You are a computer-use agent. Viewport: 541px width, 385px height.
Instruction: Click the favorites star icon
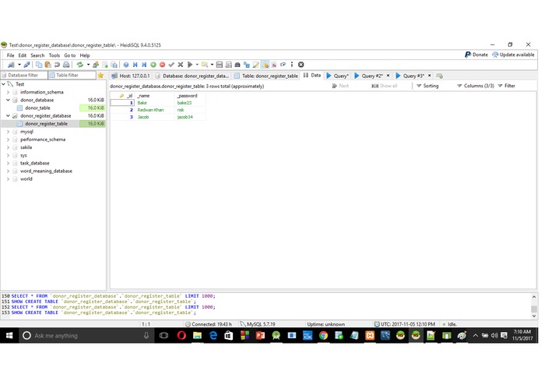click(100, 76)
